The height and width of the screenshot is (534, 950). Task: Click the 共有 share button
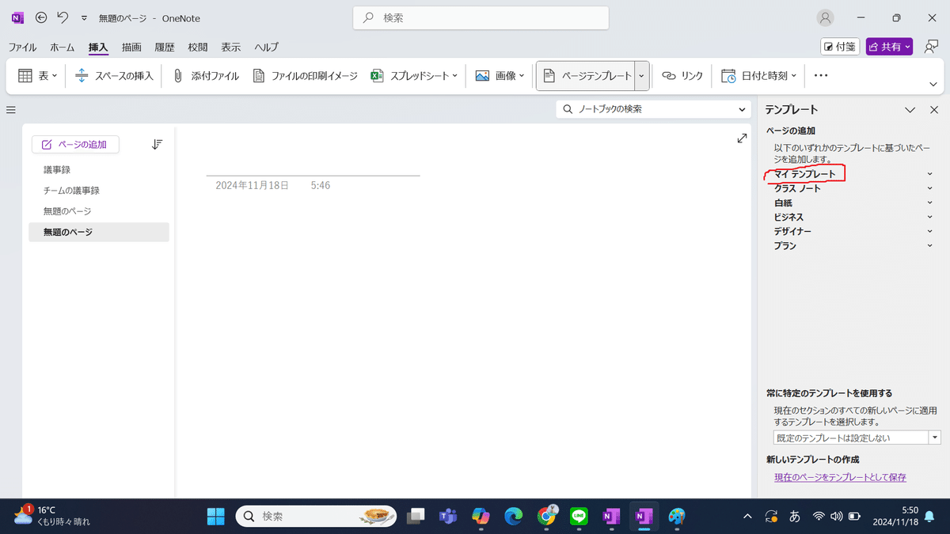[890, 47]
